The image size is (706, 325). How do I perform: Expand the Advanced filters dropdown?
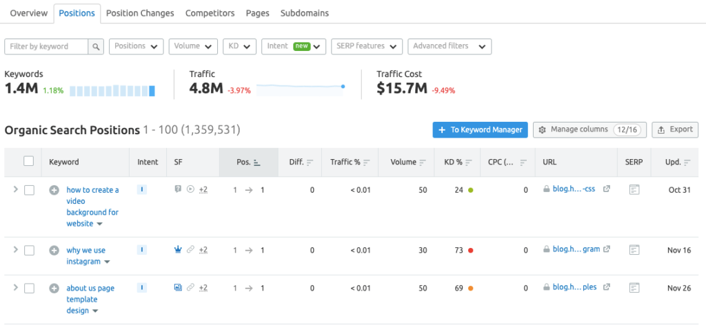[450, 46]
